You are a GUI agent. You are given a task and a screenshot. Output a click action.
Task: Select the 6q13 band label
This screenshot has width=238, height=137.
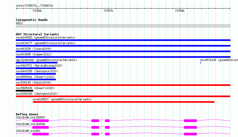point(19,23)
